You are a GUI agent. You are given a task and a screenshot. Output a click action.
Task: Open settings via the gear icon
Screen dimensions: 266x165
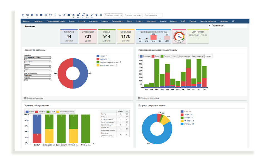click(x=96, y=15)
